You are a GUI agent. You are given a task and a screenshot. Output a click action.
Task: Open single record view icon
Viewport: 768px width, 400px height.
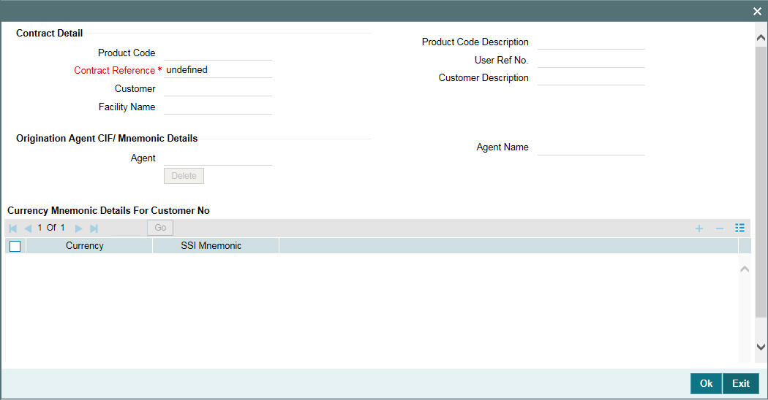click(739, 228)
